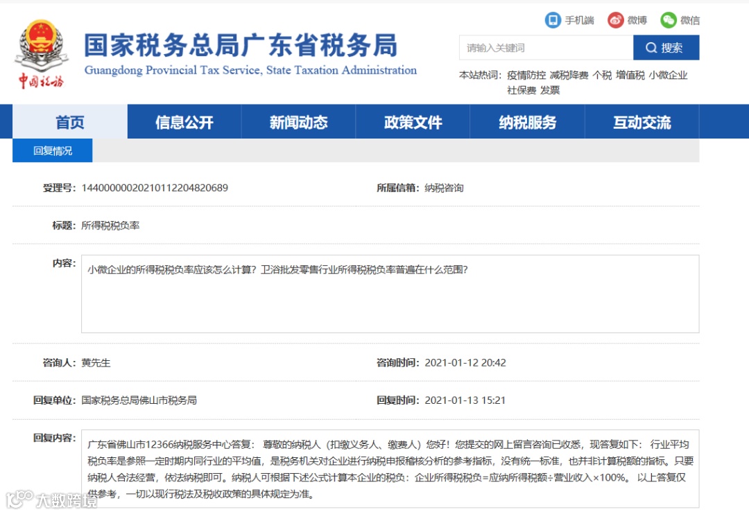Click the 中国税务 logo text under the emblem
The width and height of the screenshot is (749, 514).
pyautogui.click(x=40, y=78)
